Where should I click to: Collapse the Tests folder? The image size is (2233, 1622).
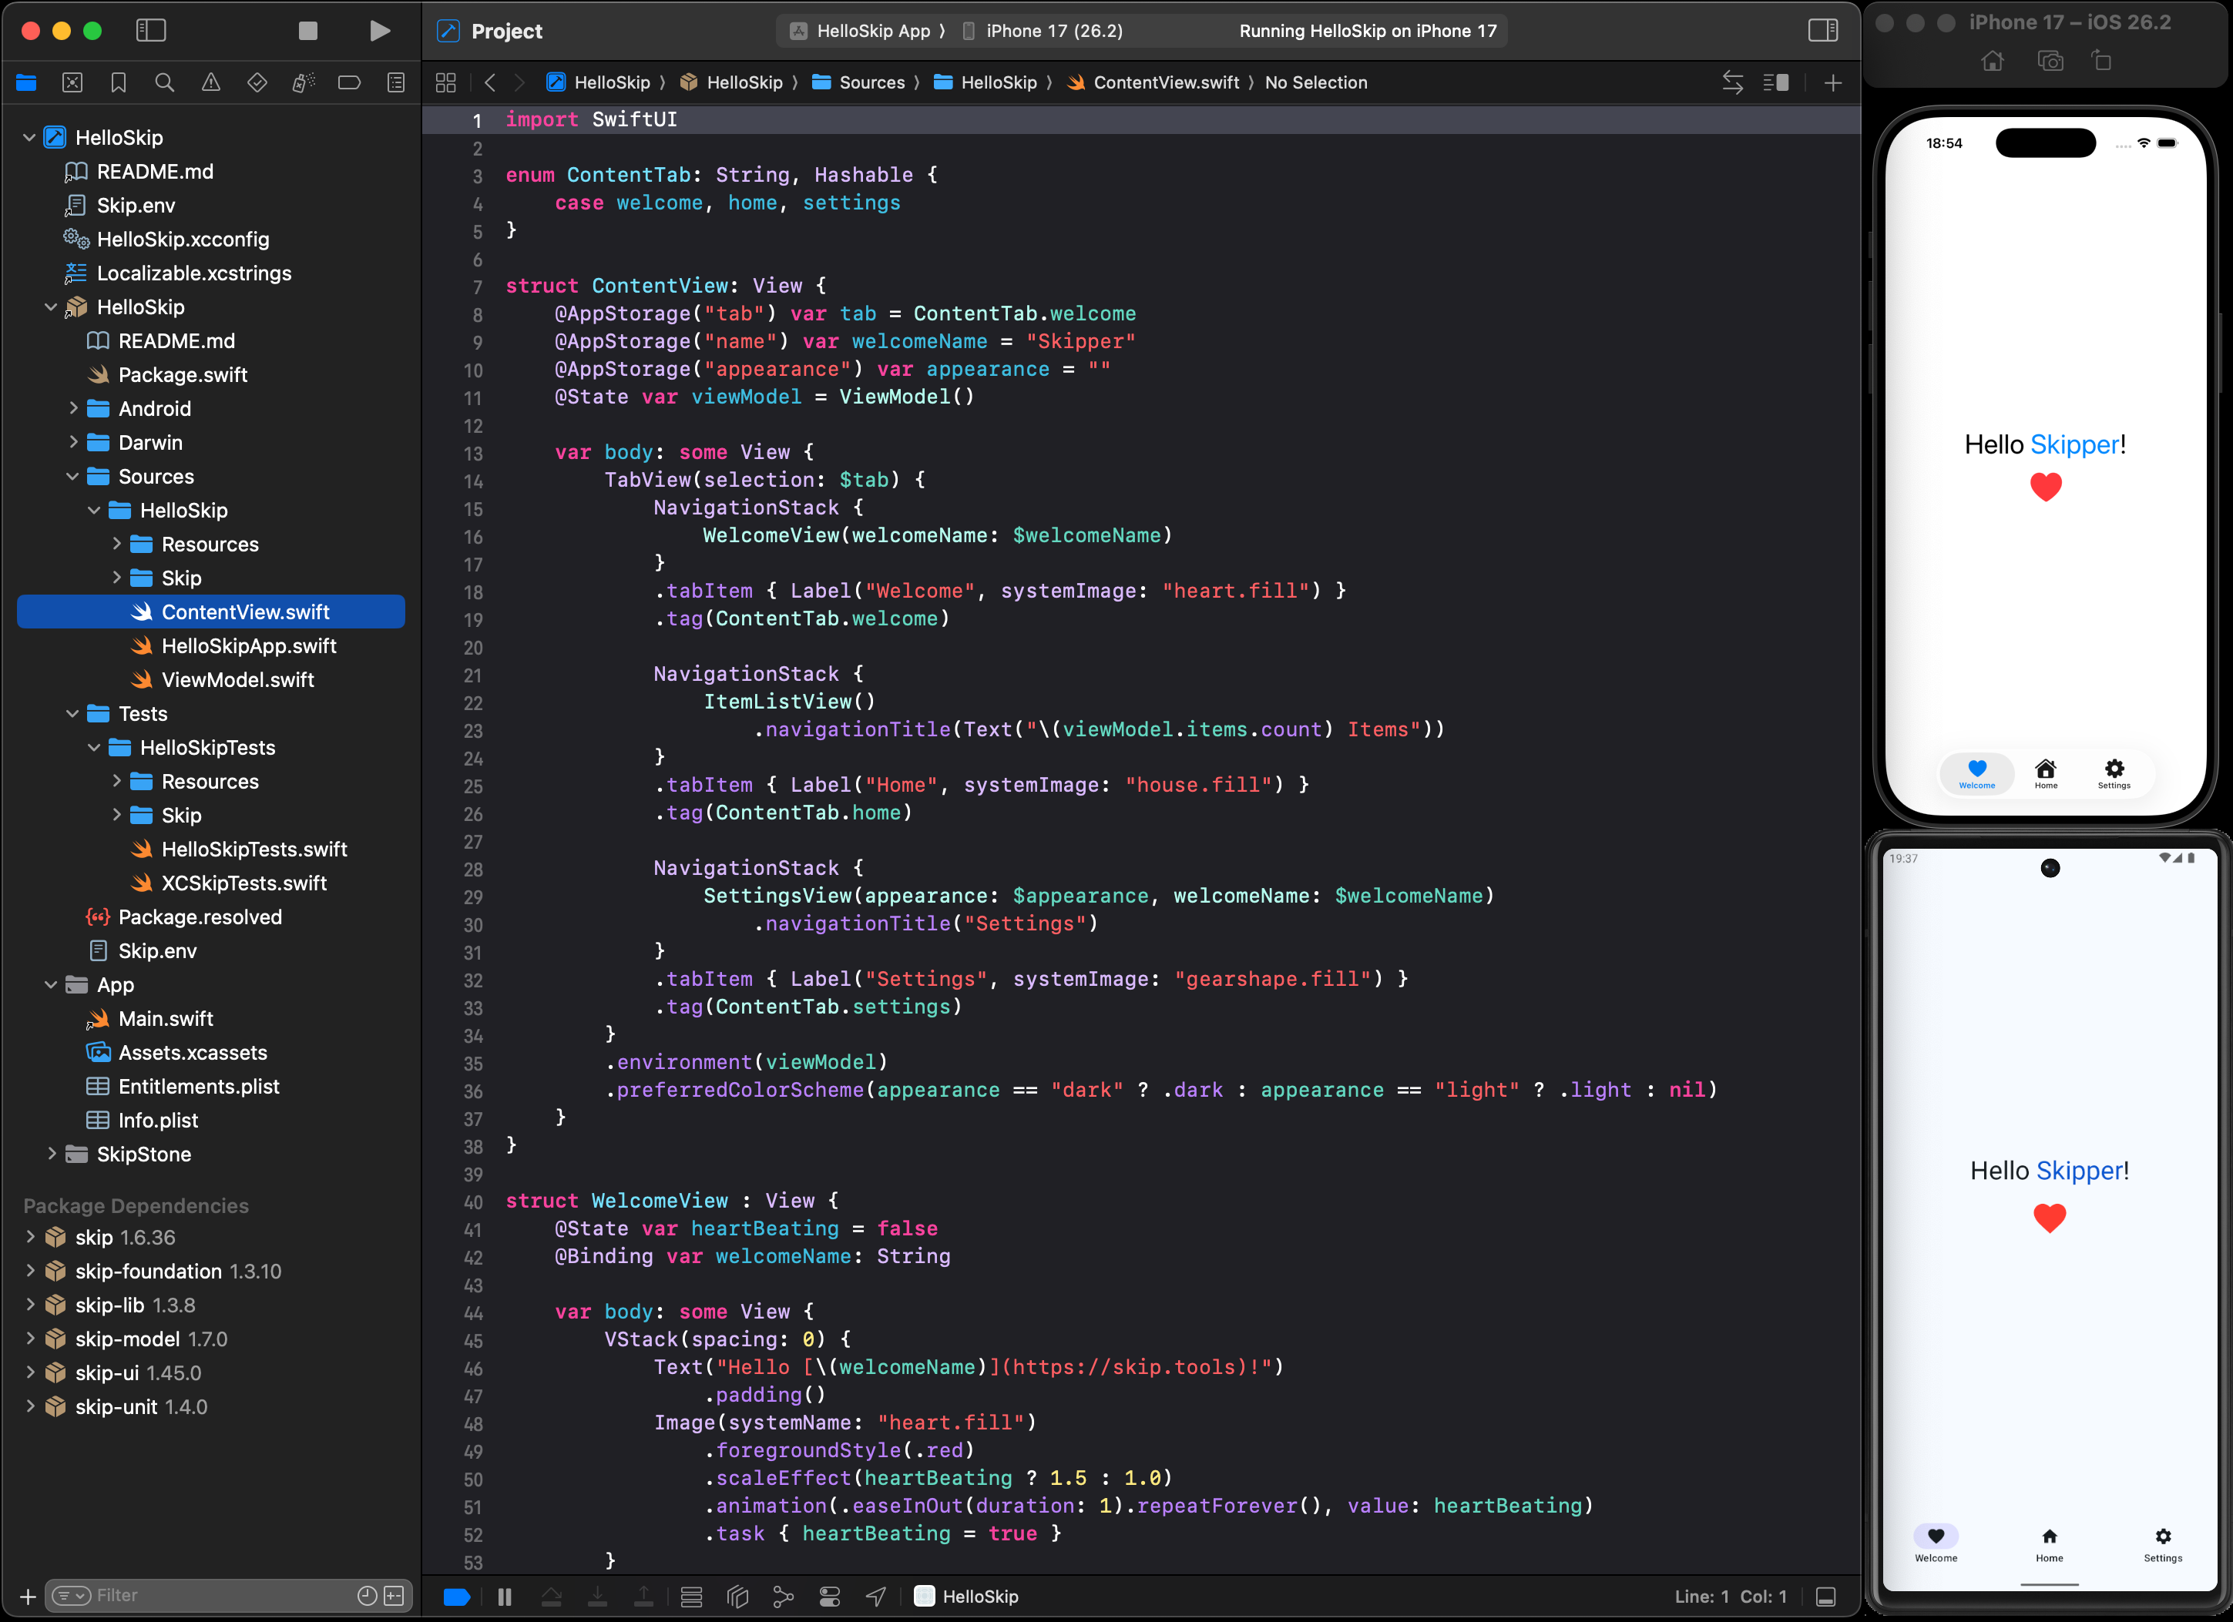point(72,712)
